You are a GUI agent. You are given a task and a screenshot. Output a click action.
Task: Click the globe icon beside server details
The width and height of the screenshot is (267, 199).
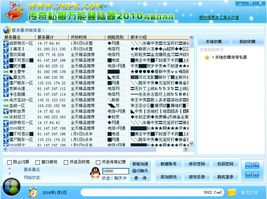click(7, 30)
